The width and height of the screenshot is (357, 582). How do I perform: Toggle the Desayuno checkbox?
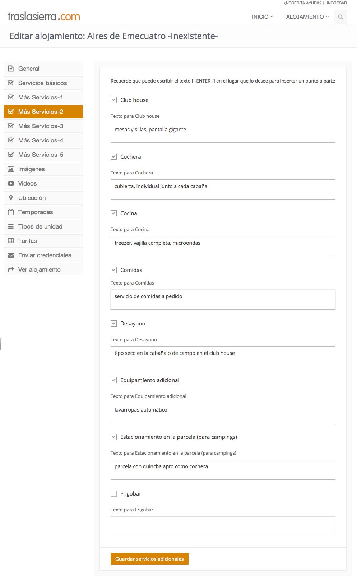pyautogui.click(x=114, y=324)
